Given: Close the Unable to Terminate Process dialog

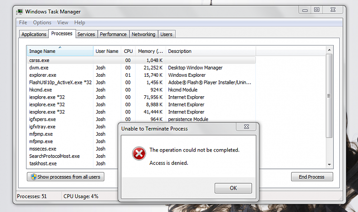Looking at the screenshot, I should (x=246, y=127).
